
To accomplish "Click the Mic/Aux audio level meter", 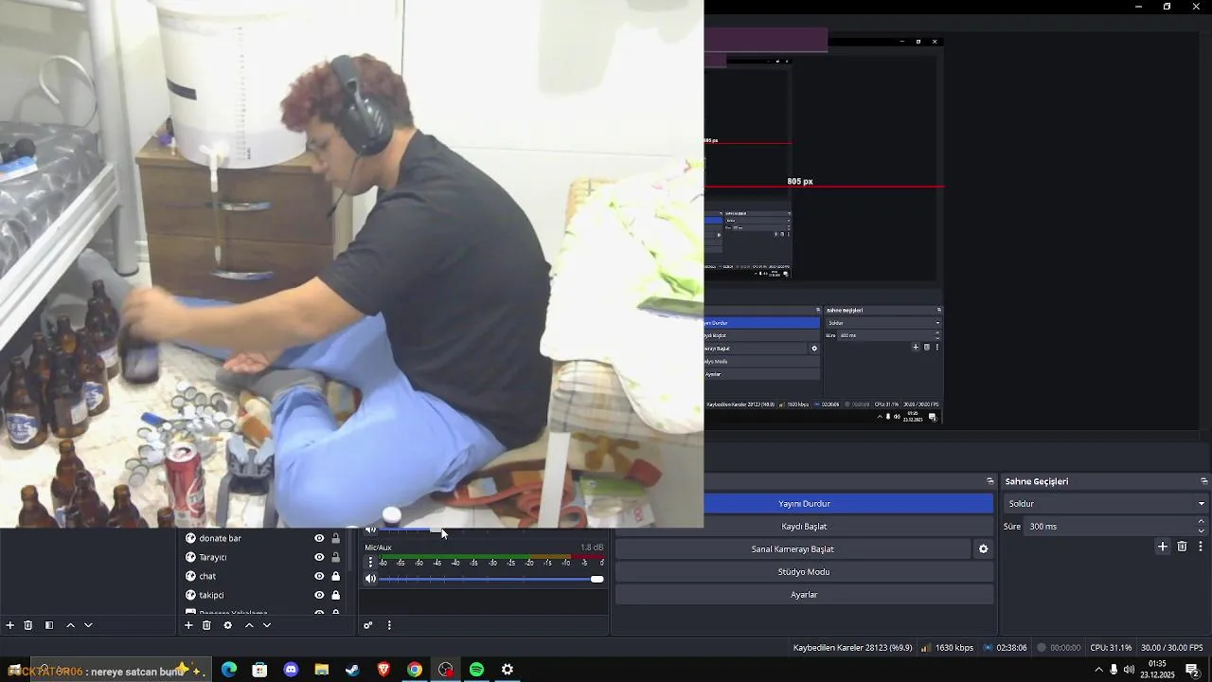I will click(x=491, y=557).
